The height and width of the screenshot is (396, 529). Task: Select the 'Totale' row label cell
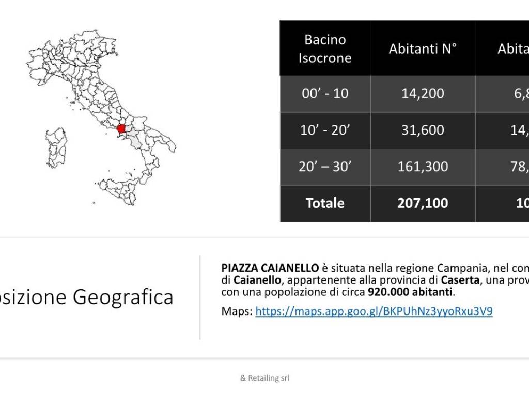[325, 203]
